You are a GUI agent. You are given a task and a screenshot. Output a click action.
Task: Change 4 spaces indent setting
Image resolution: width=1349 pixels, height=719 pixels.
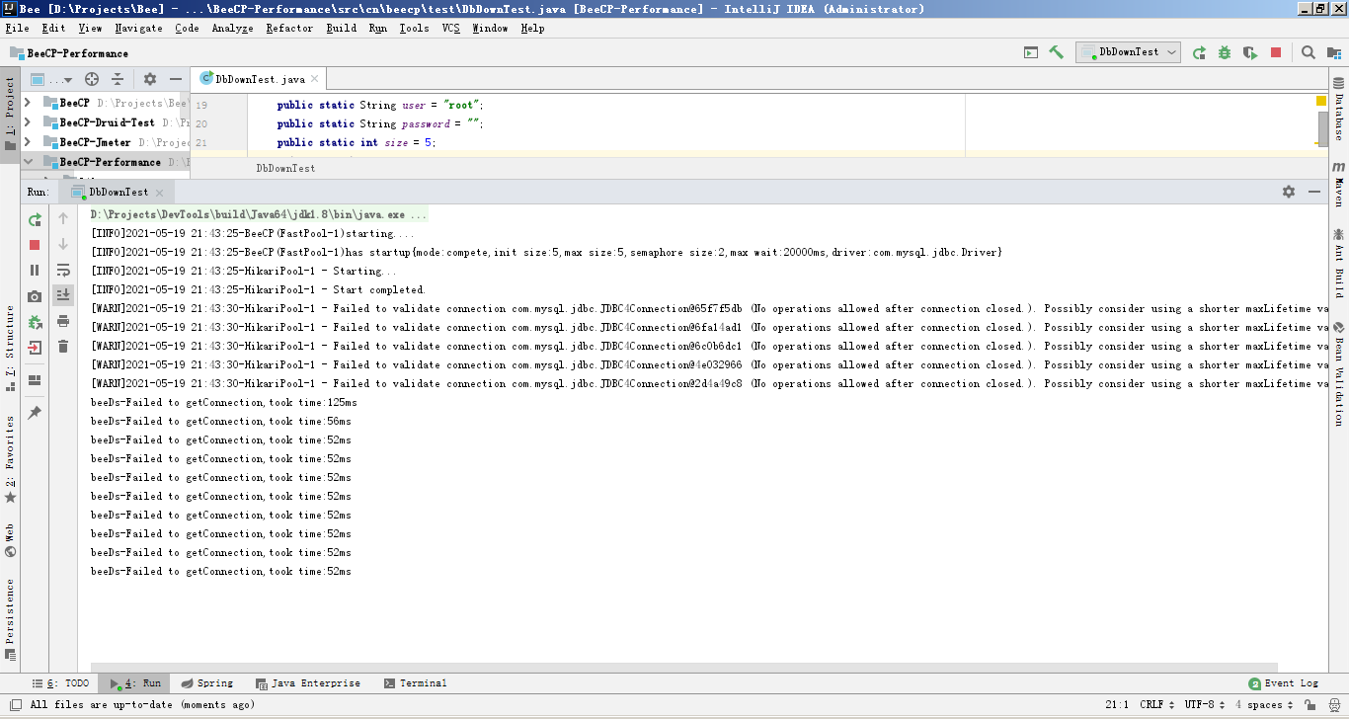[1263, 705]
